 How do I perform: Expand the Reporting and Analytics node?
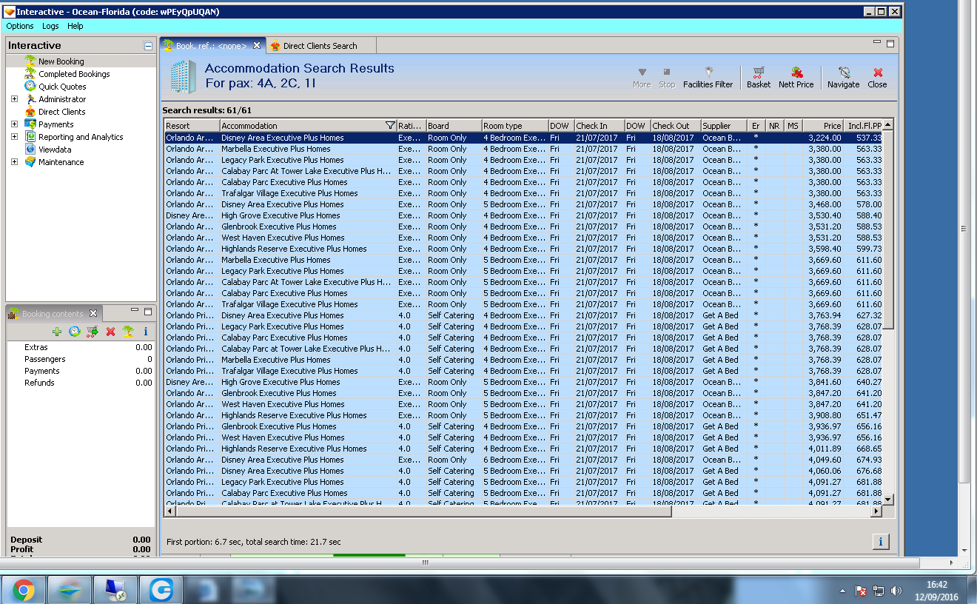14,137
